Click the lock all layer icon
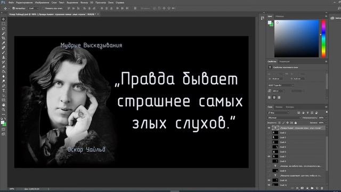Image resolution: width=341 pixels, height=192 pixels. (x=295, y=123)
